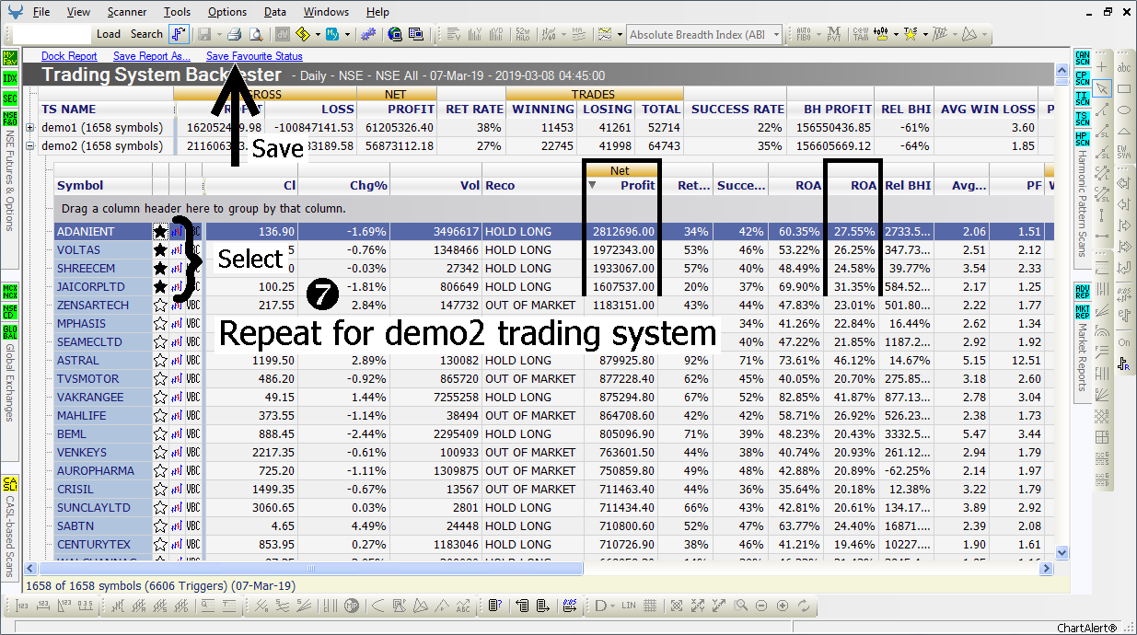Open the Help menu
The width and height of the screenshot is (1137, 635).
(377, 12)
